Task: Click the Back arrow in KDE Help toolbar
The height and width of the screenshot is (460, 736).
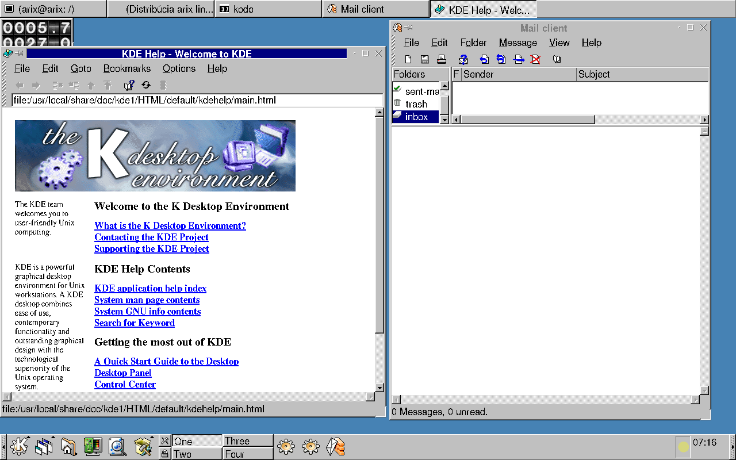Action: coord(20,85)
